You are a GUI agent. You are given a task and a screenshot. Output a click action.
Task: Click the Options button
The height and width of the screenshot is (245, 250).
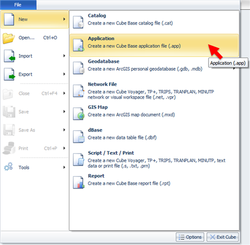coord(190,237)
